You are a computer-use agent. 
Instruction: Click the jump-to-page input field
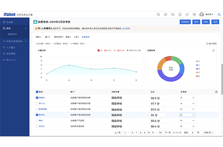coord(192,133)
